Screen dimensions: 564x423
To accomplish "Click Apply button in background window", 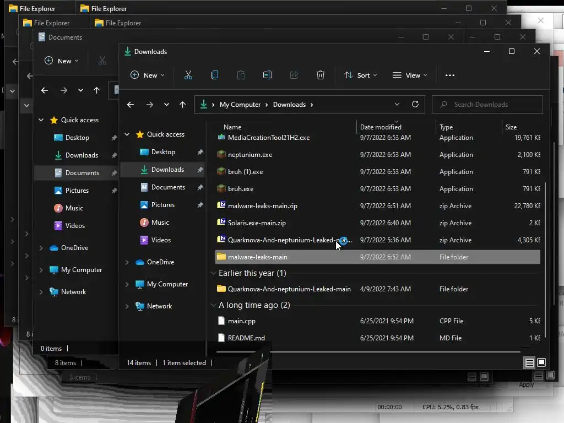I will tap(526, 385).
